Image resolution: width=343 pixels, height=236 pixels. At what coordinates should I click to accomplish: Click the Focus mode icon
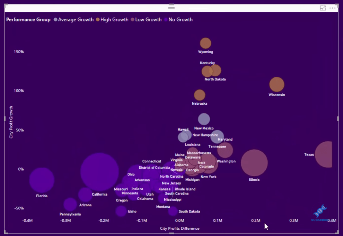(323, 8)
